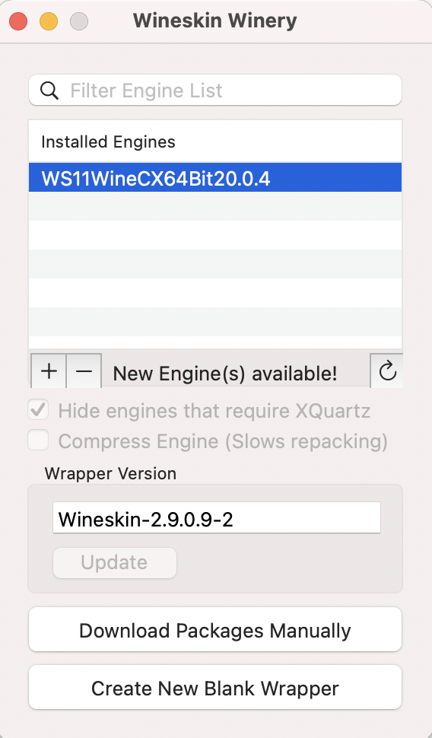Click the minus icon to remove engine
This screenshot has height=738, width=432.
coord(84,371)
